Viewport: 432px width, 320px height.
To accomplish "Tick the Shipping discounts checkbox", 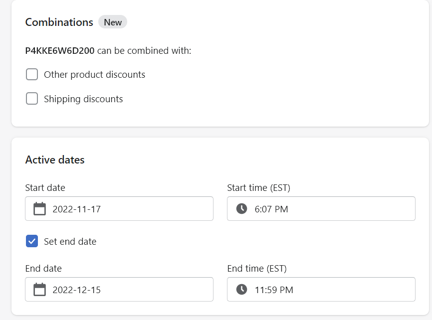I will click(32, 99).
